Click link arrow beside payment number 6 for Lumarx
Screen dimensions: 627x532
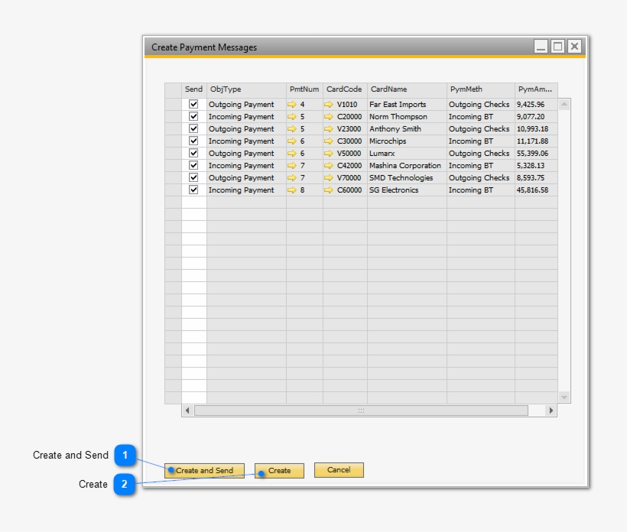(x=291, y=153)
